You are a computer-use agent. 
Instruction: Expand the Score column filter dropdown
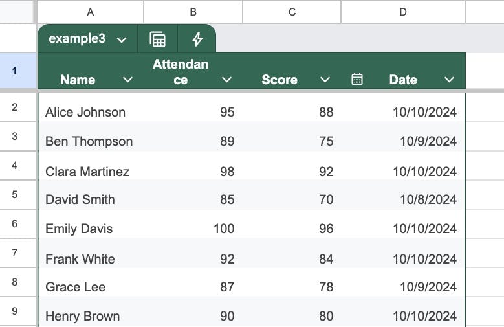tap(325, 80)
